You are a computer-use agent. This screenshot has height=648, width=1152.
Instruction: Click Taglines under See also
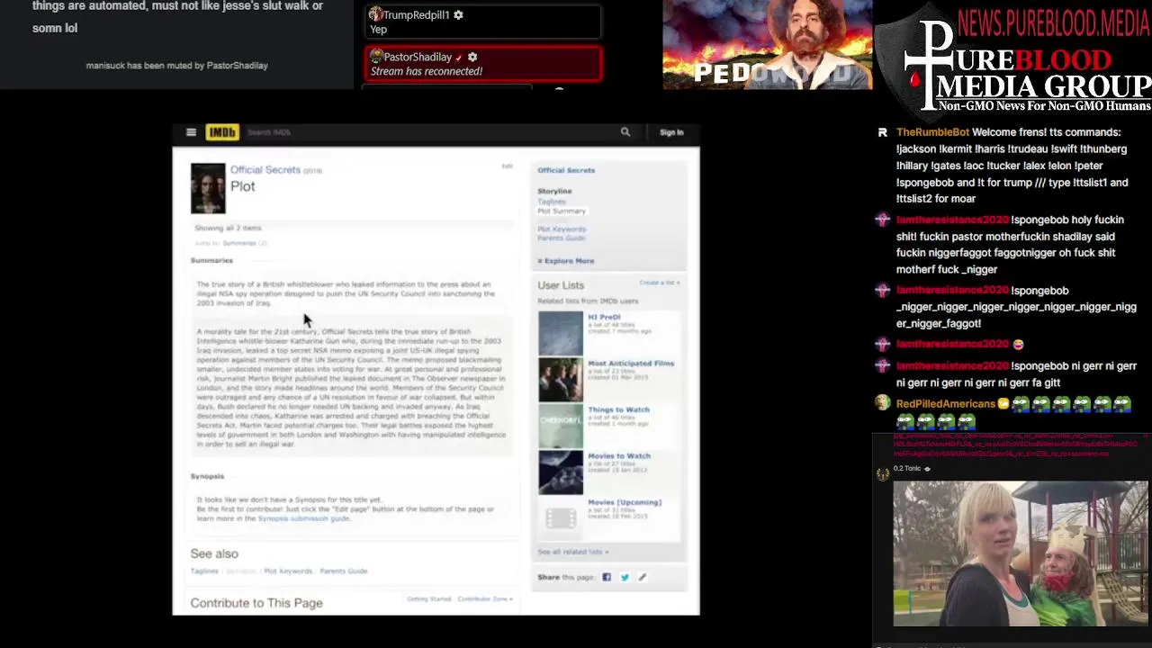click(x=204, y=571)
